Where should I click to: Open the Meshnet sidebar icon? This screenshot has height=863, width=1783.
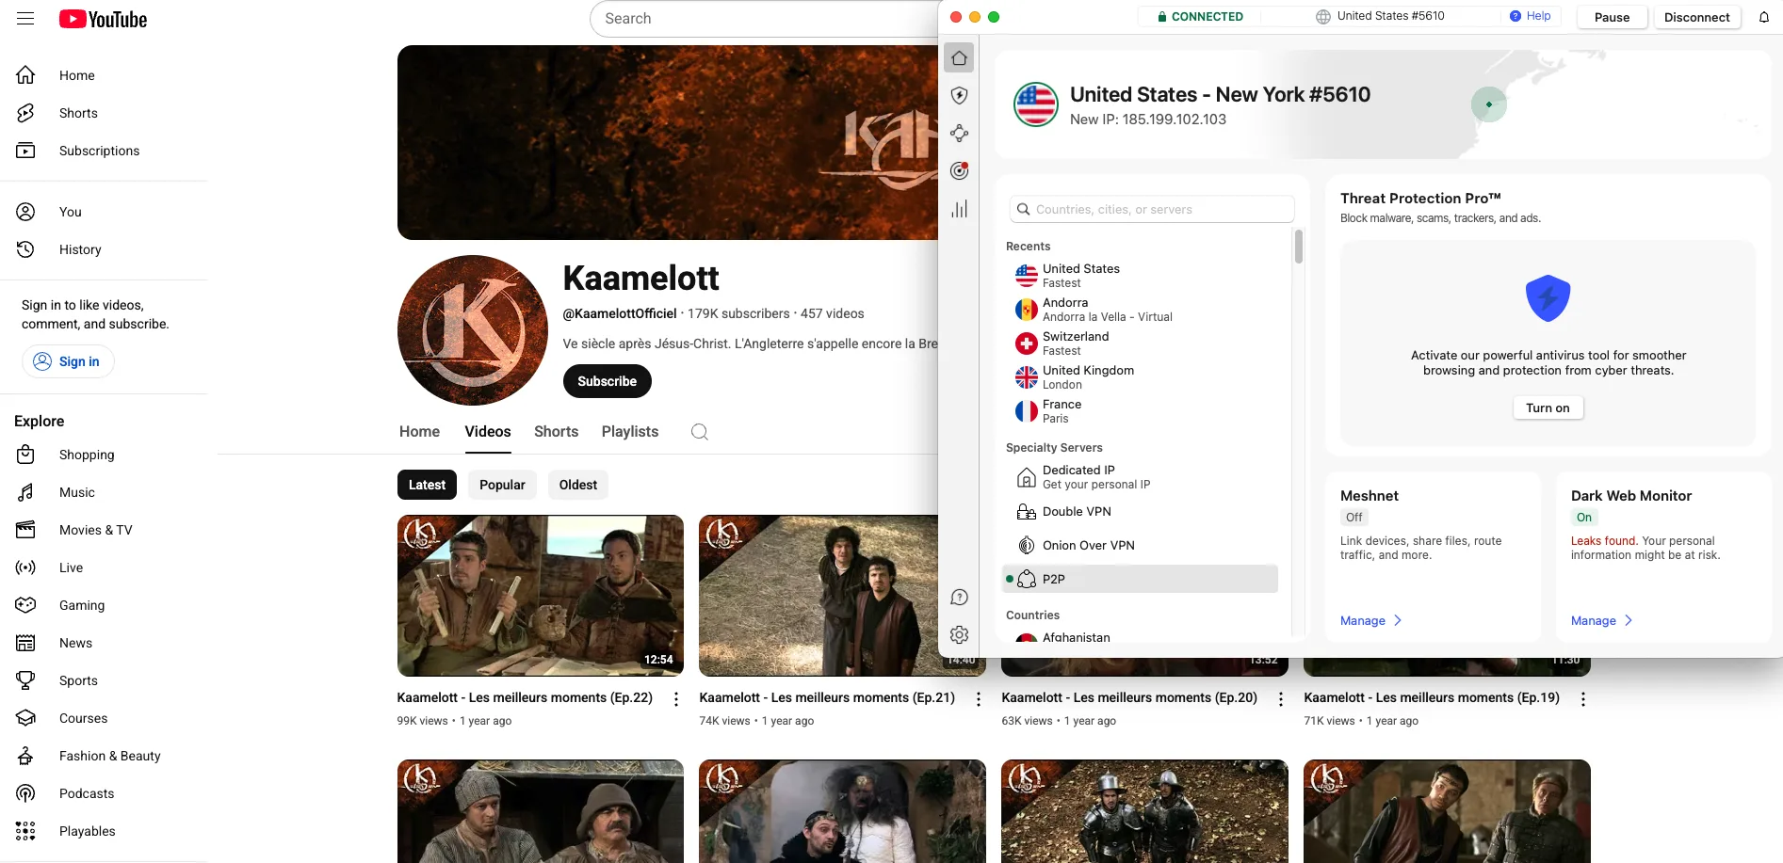[959, 134]
